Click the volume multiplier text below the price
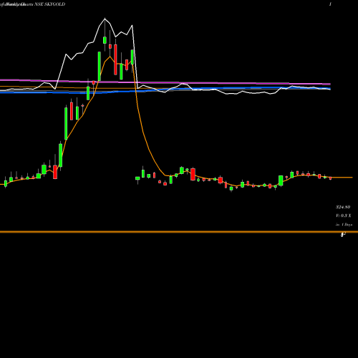 344,216
